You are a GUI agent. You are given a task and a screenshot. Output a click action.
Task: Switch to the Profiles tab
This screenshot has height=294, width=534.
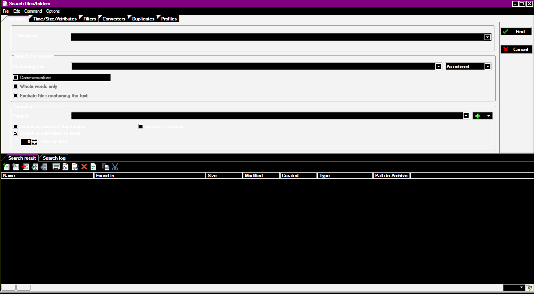169,19
